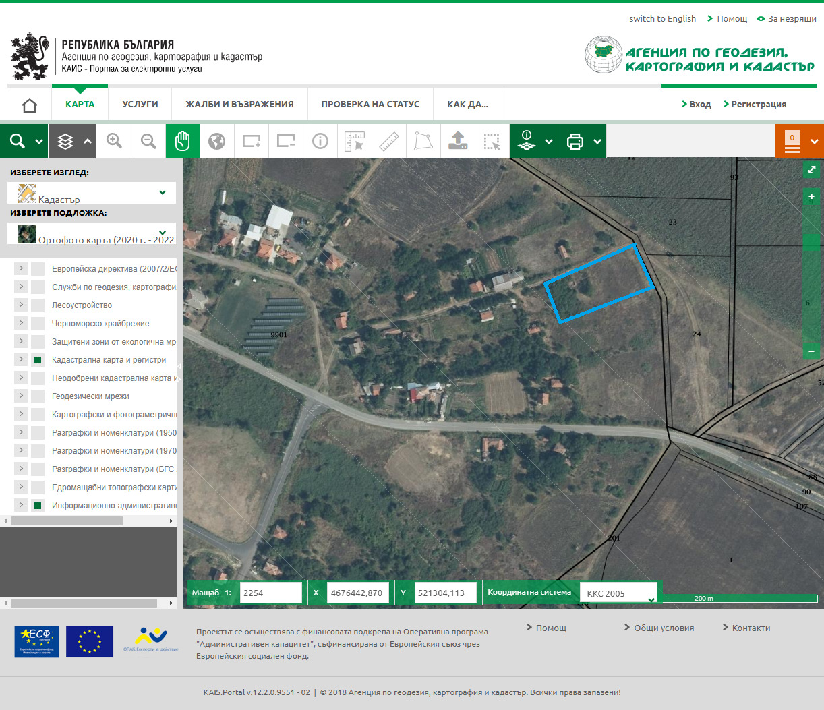The image size is (824, 710).
Task: Select the area measurement ruler tool
Action: (355, 141)
